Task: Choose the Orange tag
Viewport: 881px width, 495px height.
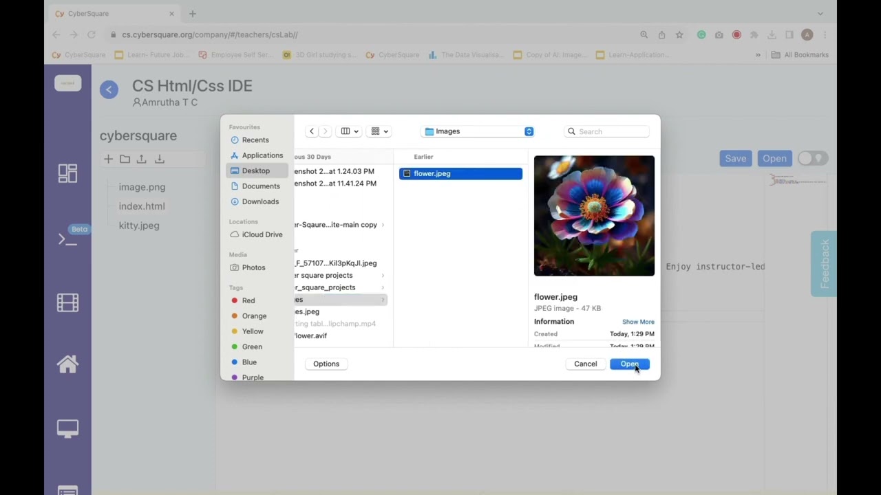Action: [255, 316]
